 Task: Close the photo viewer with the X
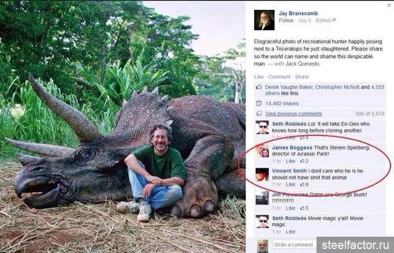tap(389, 5)
